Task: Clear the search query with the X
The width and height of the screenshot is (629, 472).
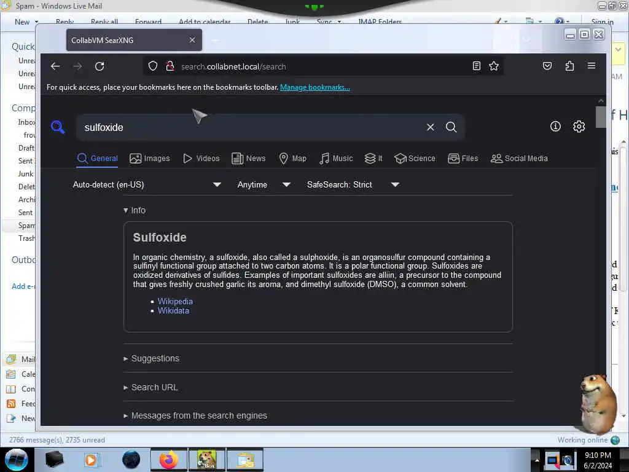Action: [x=431, y=127]
